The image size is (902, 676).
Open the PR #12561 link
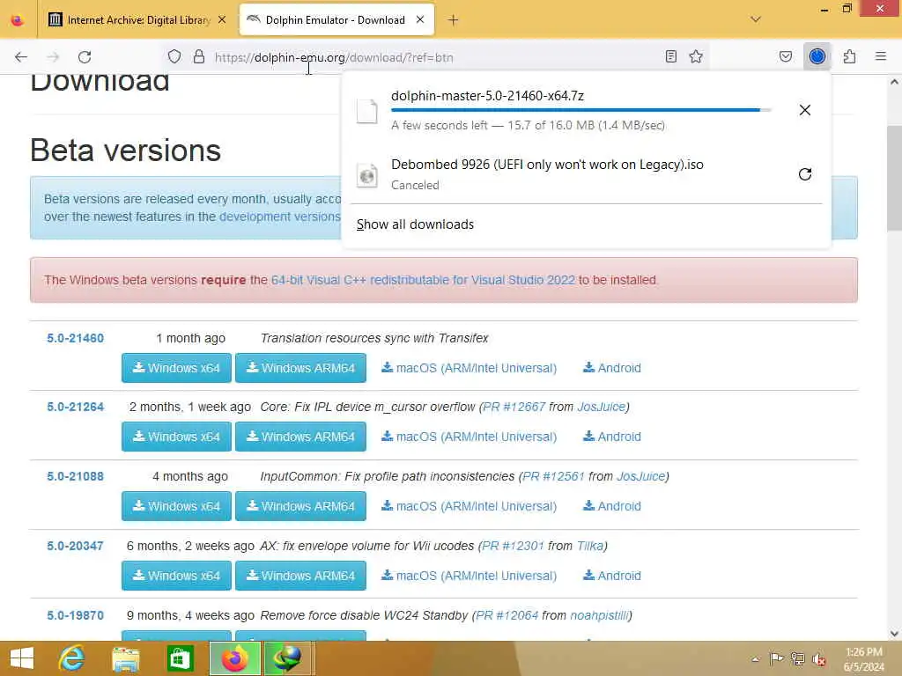point(553,476)
